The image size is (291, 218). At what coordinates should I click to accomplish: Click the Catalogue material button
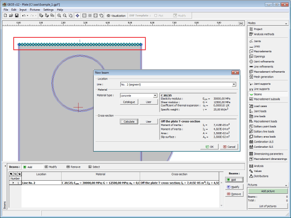point(129,102)
